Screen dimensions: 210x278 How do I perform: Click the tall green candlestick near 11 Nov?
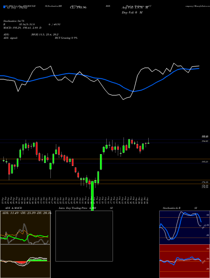tap(101, 162)
